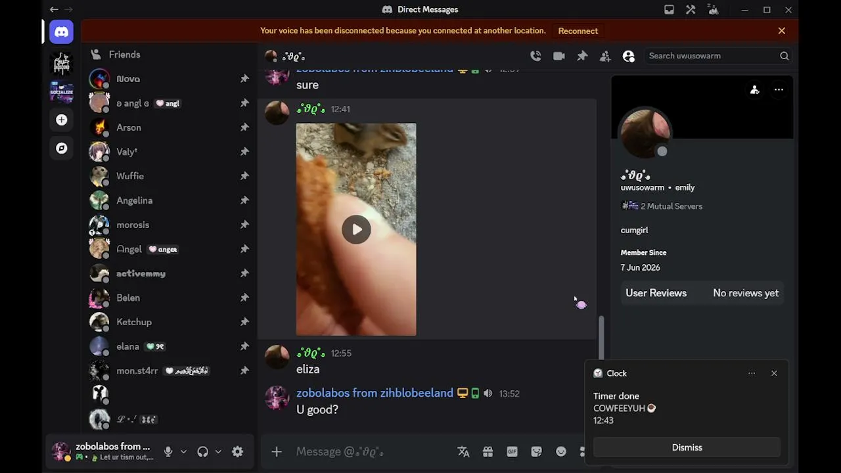The image size is (841, 473).
Task: Click your own avatar in user panel
Action: click(61, 451)
